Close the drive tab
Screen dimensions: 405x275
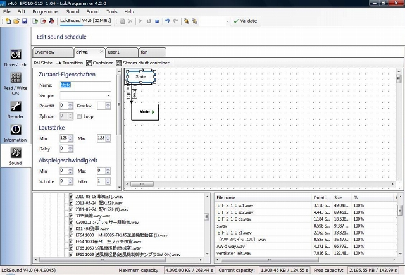click(101, 52)
